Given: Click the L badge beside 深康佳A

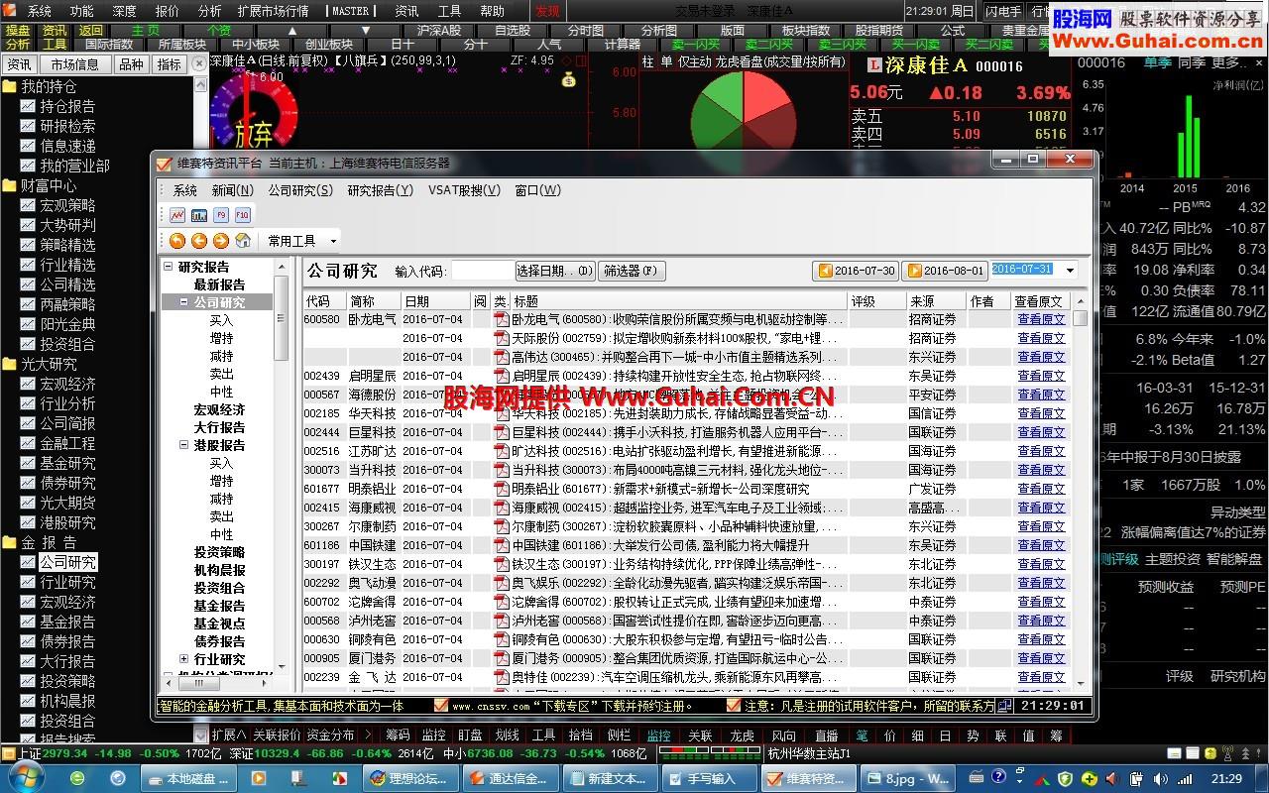Looking at the screenshot, I should (874, 65).
